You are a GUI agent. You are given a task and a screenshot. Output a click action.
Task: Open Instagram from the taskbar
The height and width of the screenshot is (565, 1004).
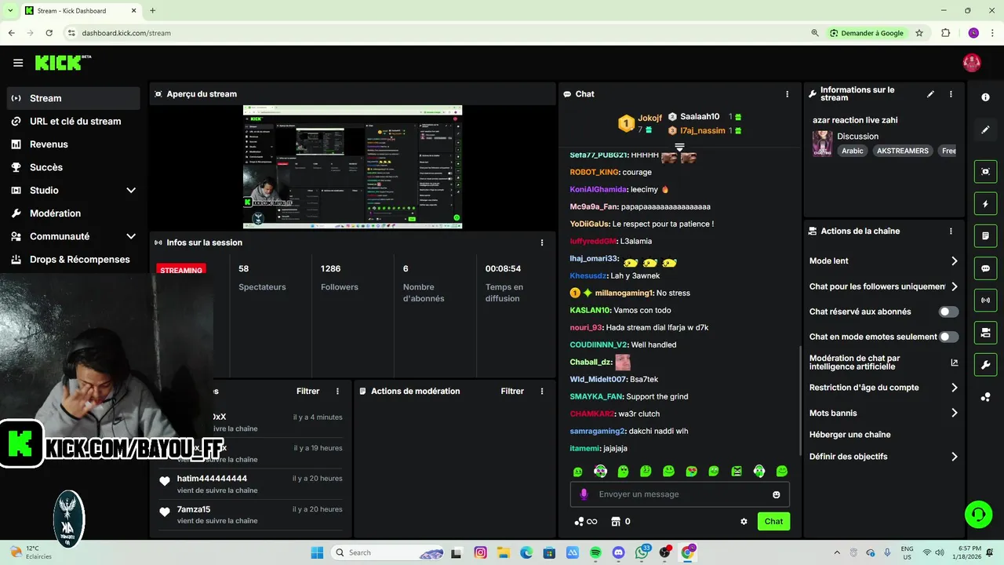[481, 552]
